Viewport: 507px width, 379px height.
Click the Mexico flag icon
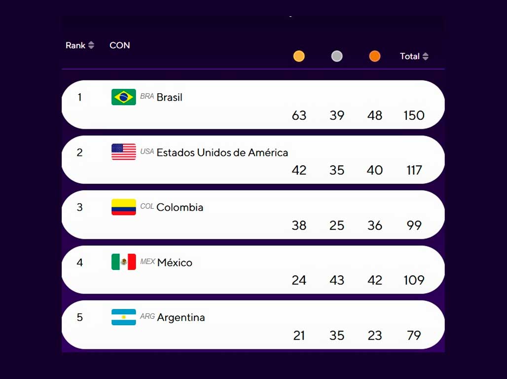click(124, 262)
